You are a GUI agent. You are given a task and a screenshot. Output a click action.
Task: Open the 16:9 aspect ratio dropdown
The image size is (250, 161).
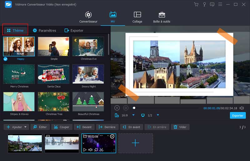[x=133, y=115]
